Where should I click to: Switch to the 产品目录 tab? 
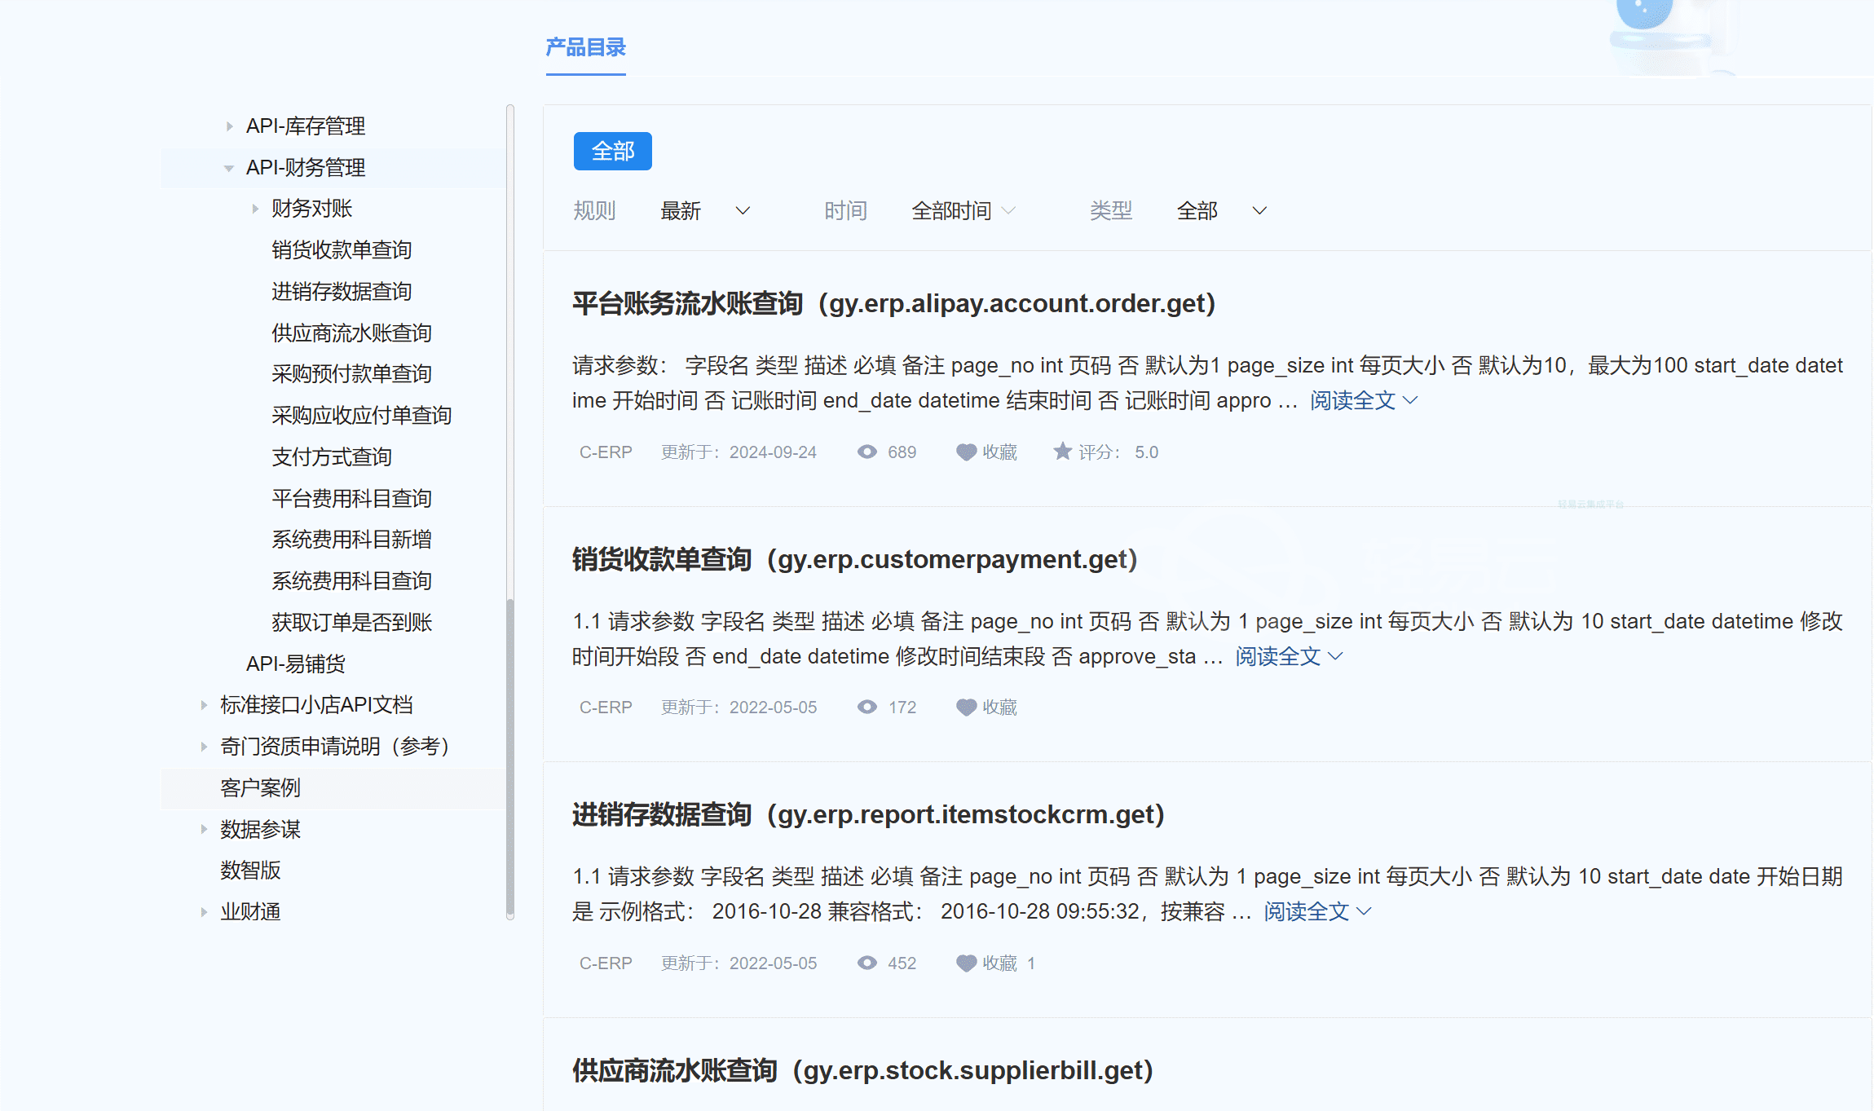click(585, 47)
